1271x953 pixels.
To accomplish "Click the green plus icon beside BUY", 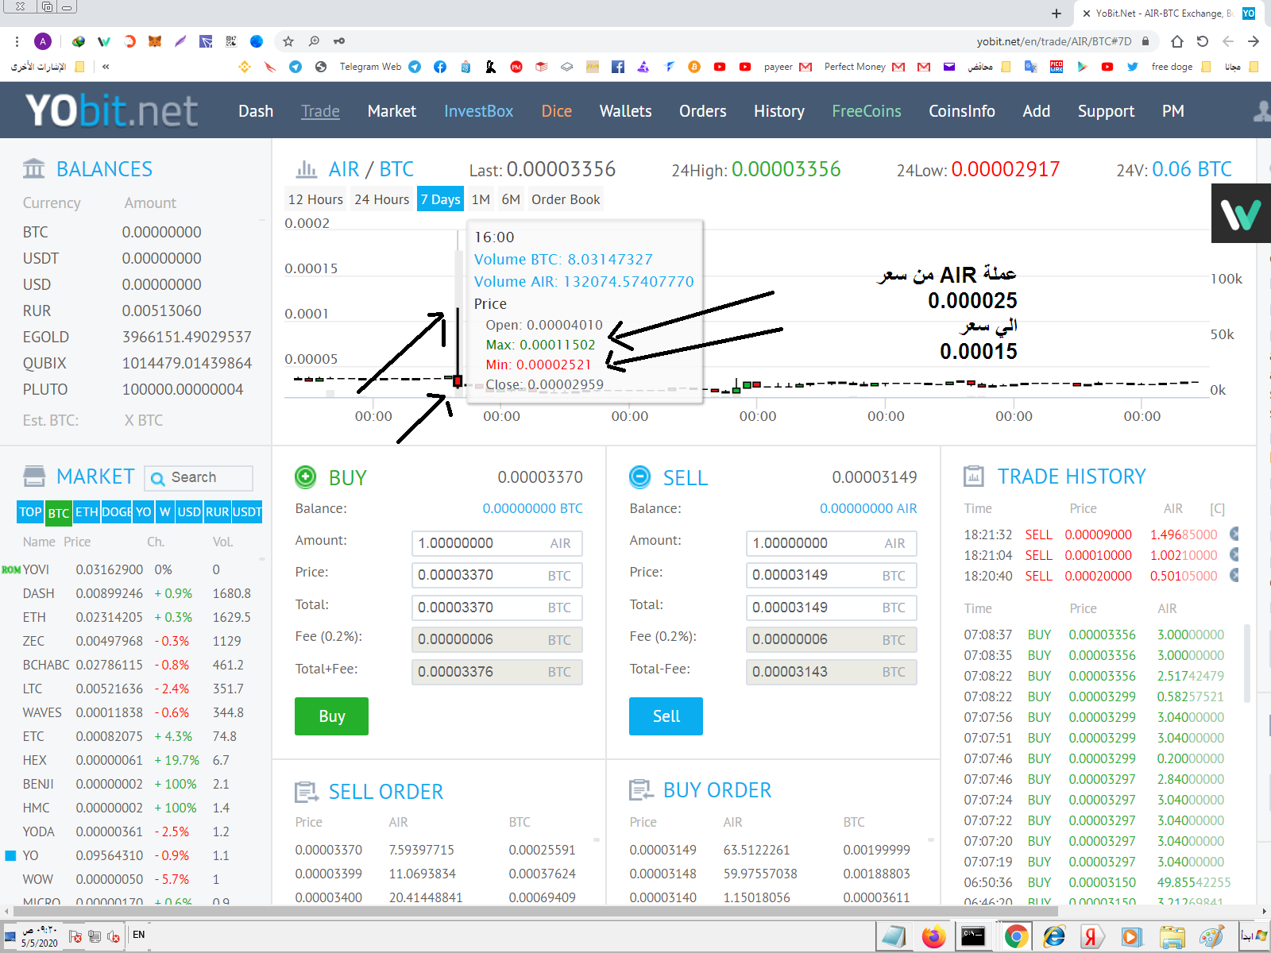I will [305, 476].
